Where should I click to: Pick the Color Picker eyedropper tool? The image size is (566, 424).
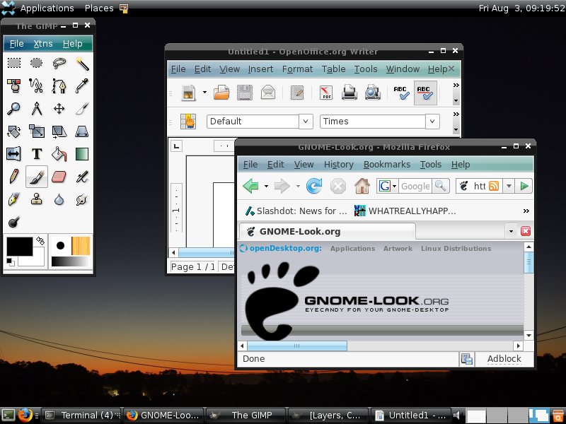point(82,86)
